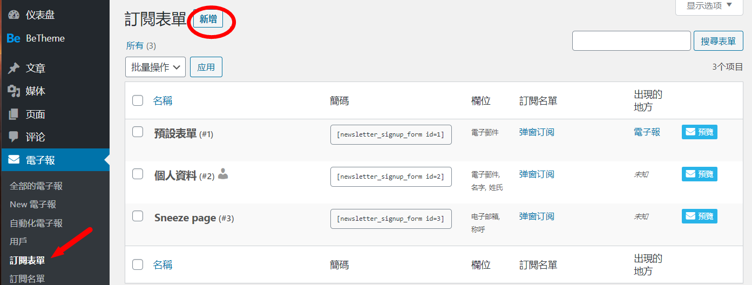Image resolution: width=752 pixels, height=285 pixels.
Task: Open the 批量操作 bulk actions dropdown
Action: [x=155, y=67]
